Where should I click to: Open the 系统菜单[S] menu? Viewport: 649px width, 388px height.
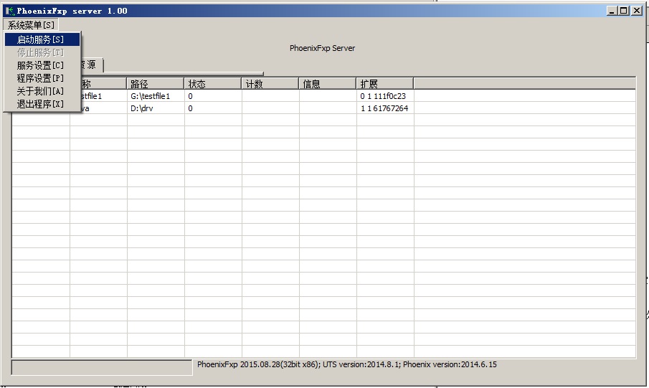31,25
